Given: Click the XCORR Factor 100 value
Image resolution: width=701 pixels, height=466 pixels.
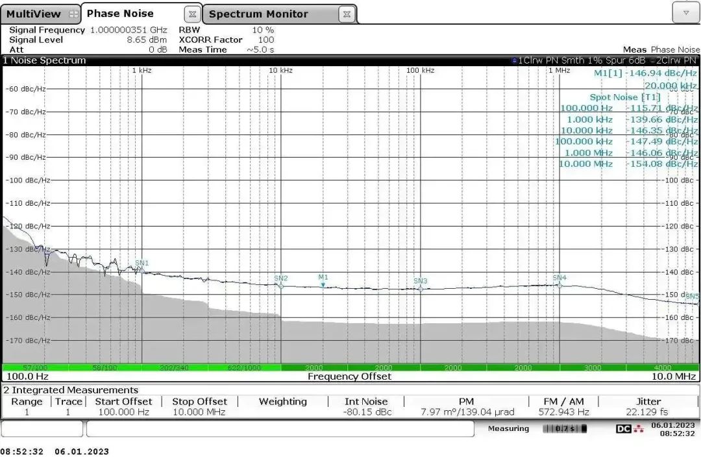Looking at the screenshot, I should tap(266, 40).
